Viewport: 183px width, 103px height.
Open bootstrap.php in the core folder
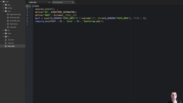(x=15, y=17)
